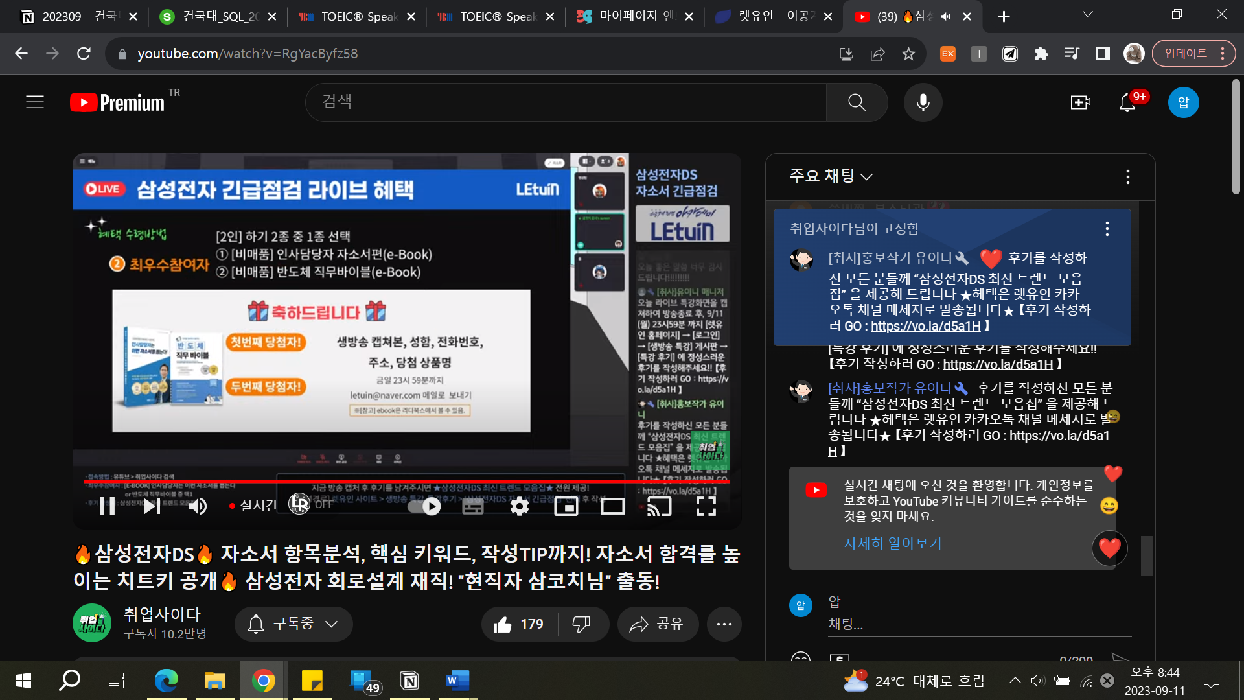This screenshot has height=700, width=1244.
Task: Open 취업사이다 channel name
Action: (162, 614)
